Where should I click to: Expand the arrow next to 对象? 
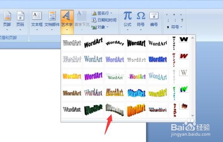(107, 27)
